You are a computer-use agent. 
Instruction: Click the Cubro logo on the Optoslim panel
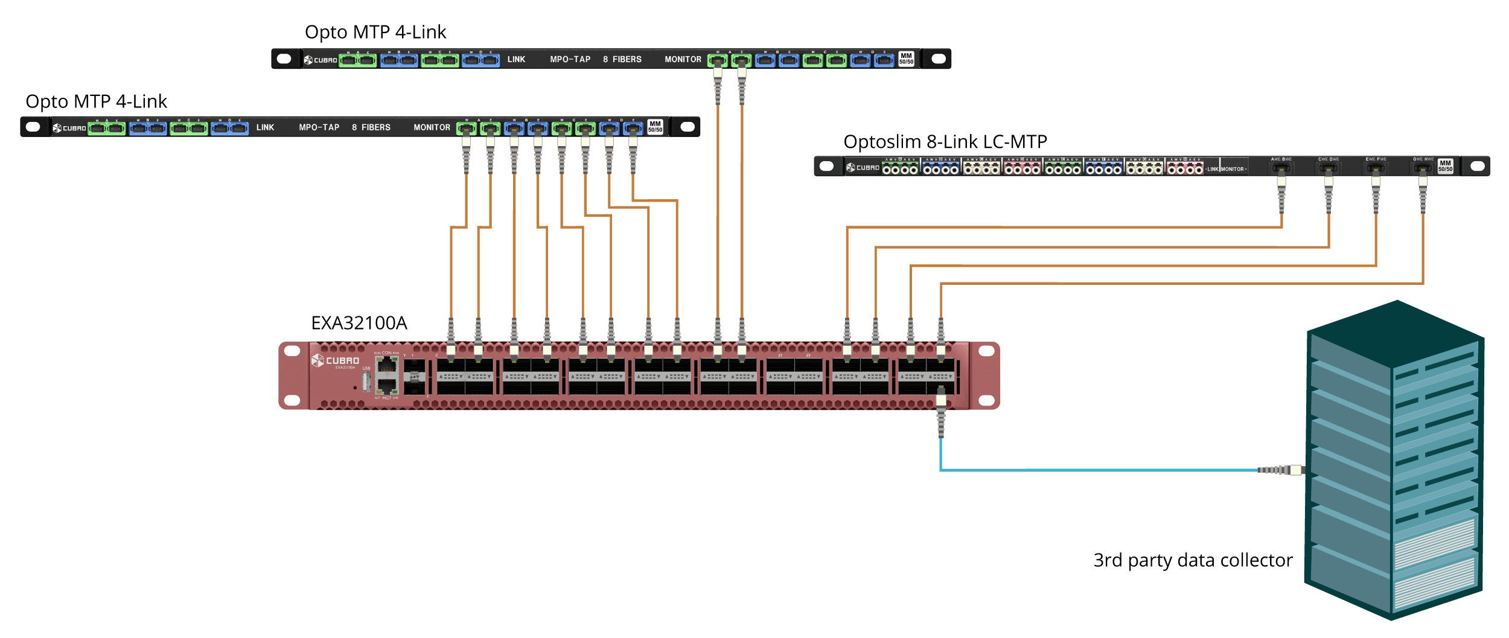click(863, 168)
